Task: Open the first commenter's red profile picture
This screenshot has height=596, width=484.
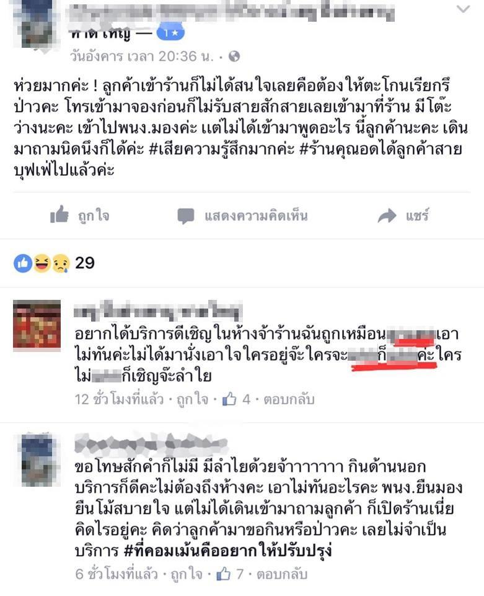Action: [37, 324]
